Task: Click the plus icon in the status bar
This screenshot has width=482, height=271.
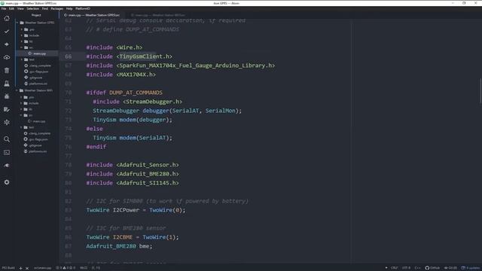Action: point(20,268)
